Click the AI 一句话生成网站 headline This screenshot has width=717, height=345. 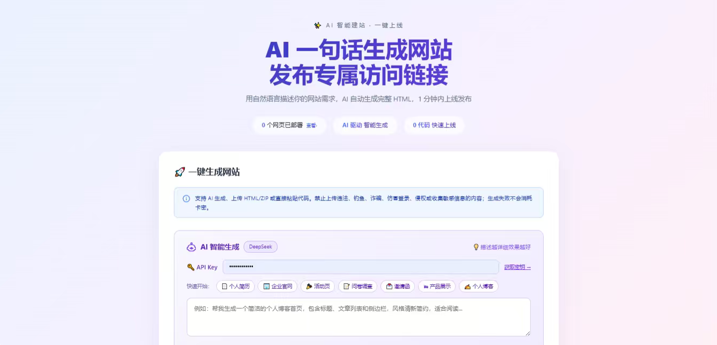(x=359, y=50)
